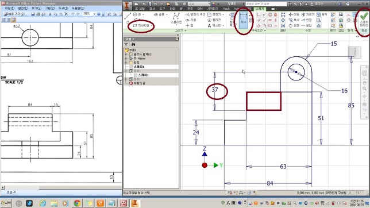The width and height of the screenshot is (370, 208).
Task: Expand the Solid Bodies (솔리드 본체) tree node
Action: 126,55
